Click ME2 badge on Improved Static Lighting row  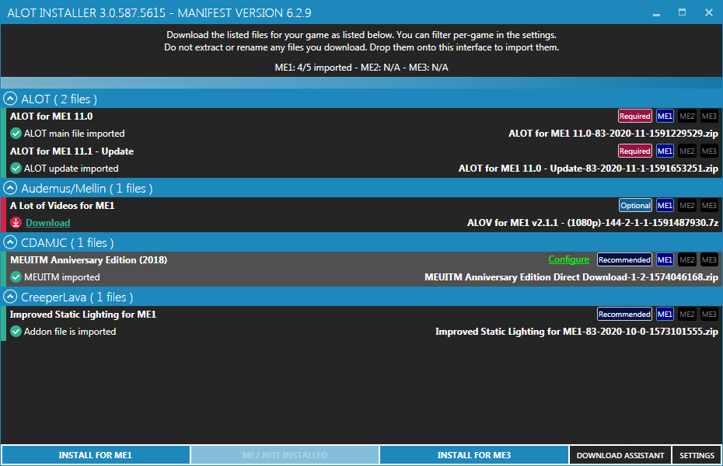click(687, 314)
